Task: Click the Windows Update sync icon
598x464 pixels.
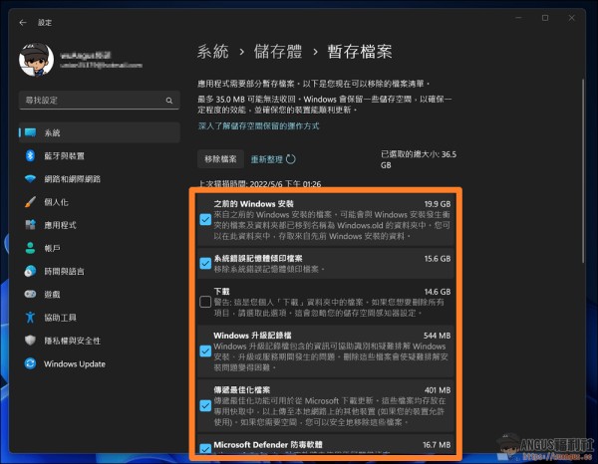Action: (30, 363)
